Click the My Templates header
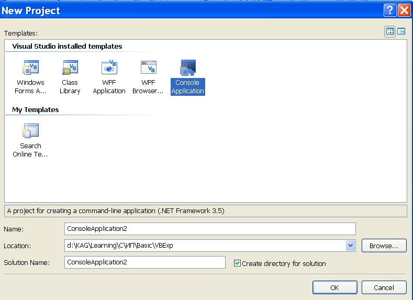 click(x=35, y=109)
